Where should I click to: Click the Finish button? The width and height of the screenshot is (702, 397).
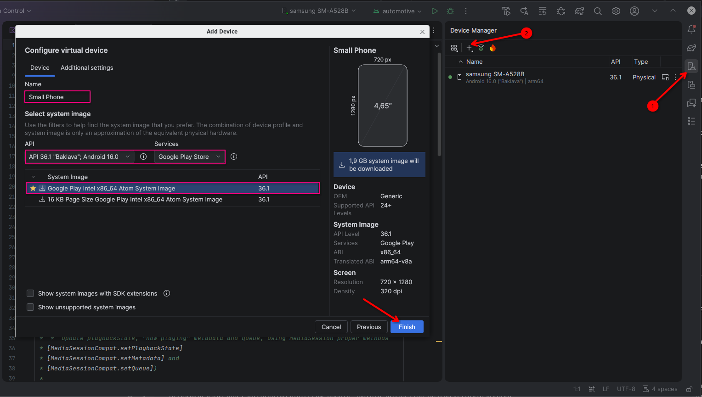coord(407,327)
